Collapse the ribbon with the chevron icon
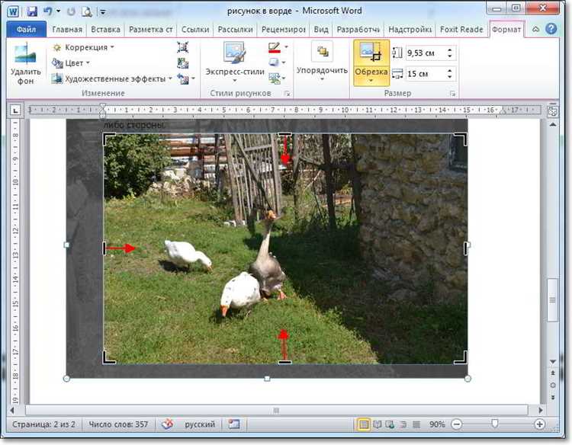 point(535,29)
